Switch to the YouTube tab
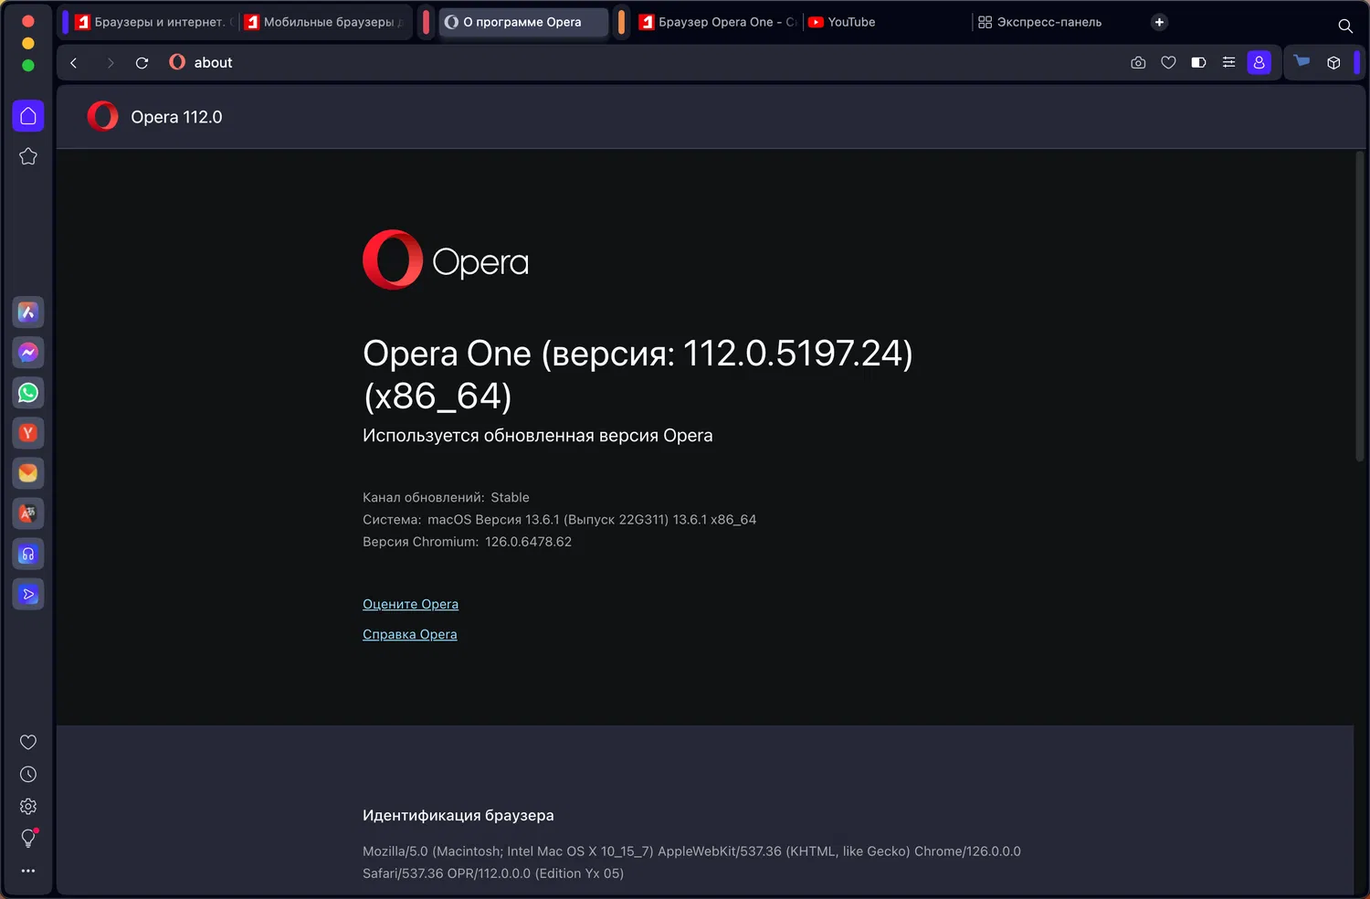 [886, 22]
